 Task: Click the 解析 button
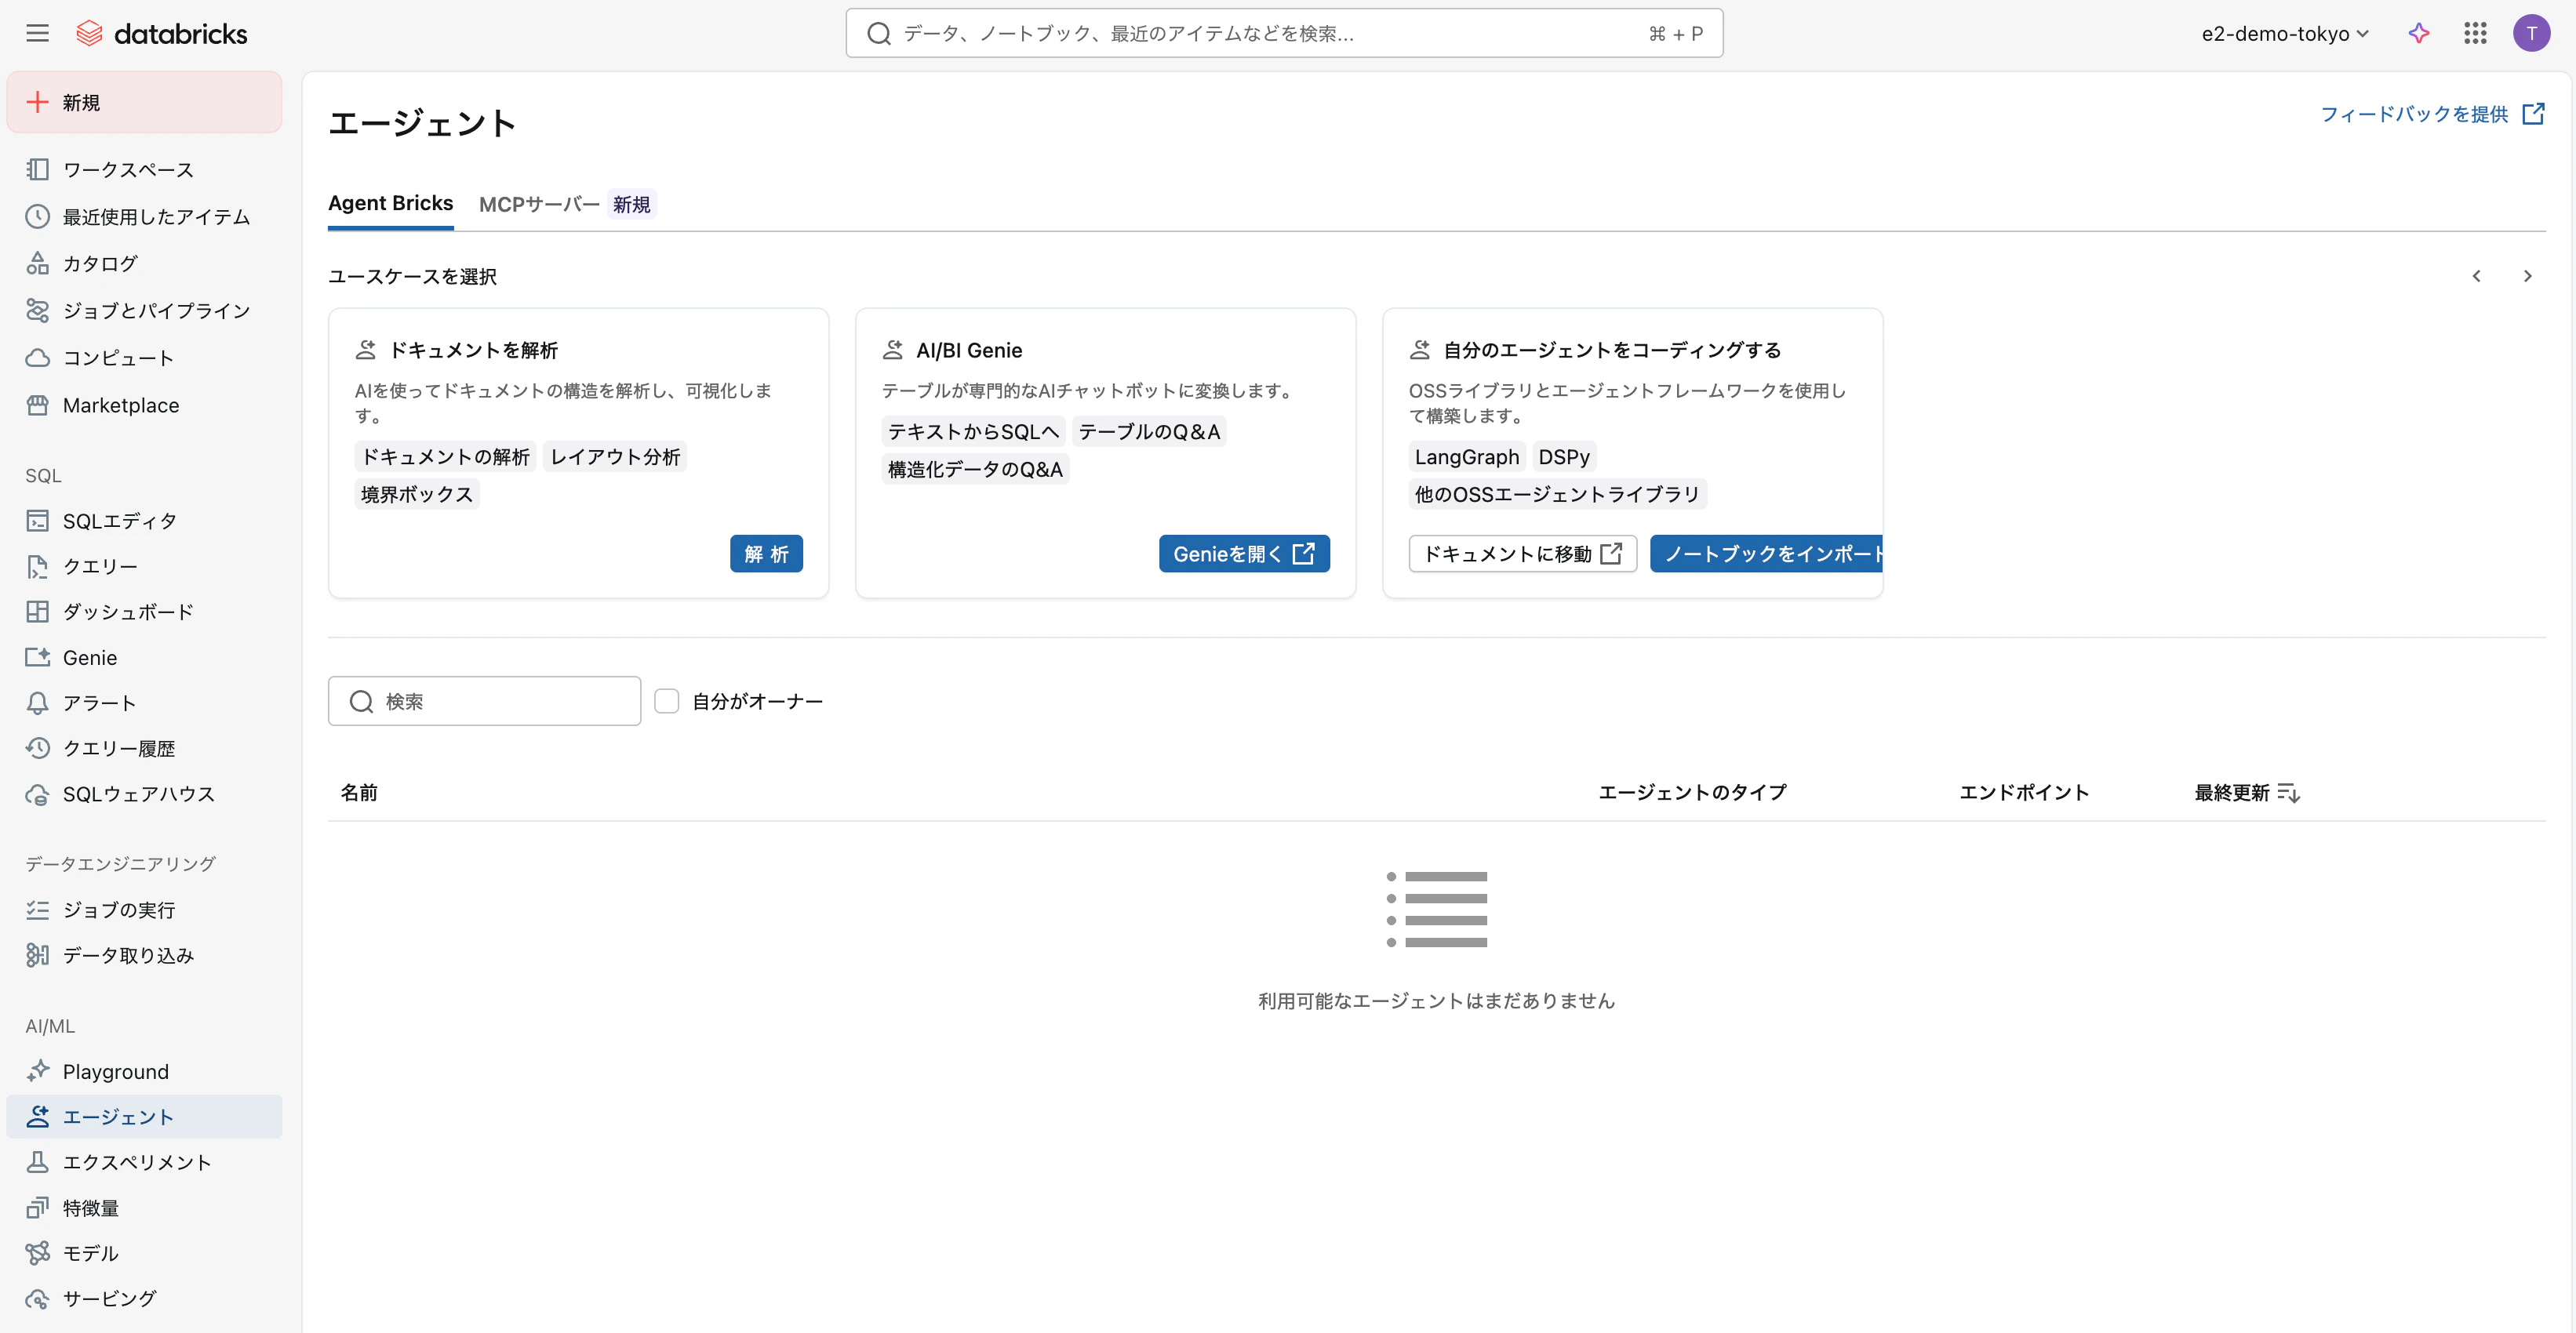(766, 553)
